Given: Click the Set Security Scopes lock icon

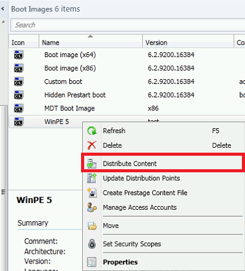Looking at the screenshot, I should 92,244.
